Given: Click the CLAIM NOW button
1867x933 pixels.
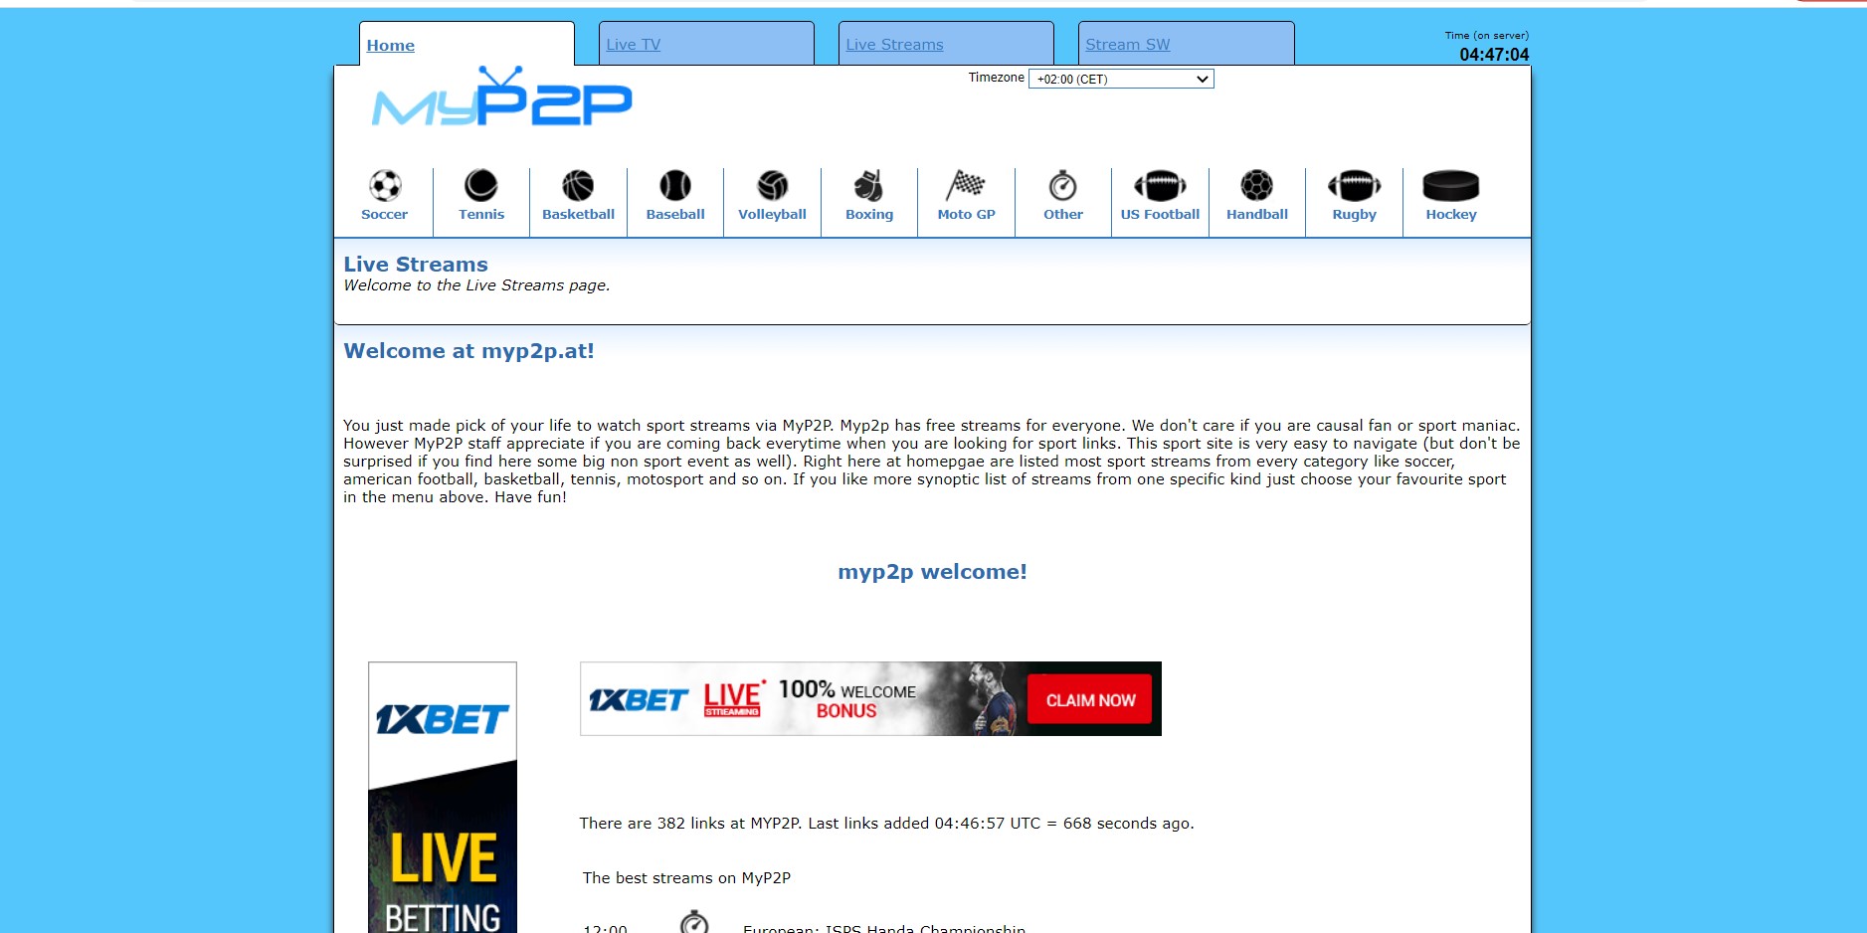Looking at the screenshot, I should (1089, 700).
